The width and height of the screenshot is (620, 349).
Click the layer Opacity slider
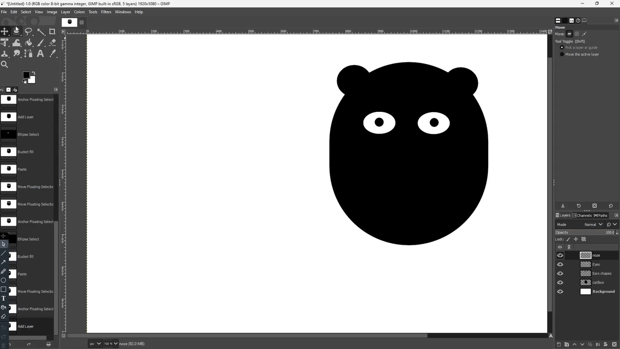point(585,233)
